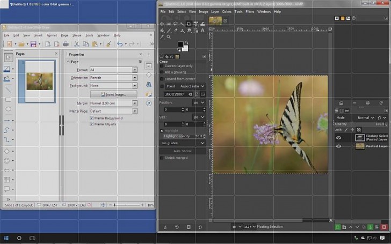Select the Zoom magnifier tool in GIMP
Screen dimensions: 391x244
[x=169, y=37]
